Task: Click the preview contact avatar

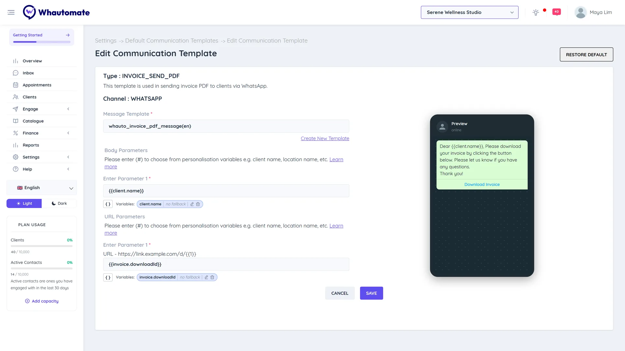Action: [x=442, y=127]
